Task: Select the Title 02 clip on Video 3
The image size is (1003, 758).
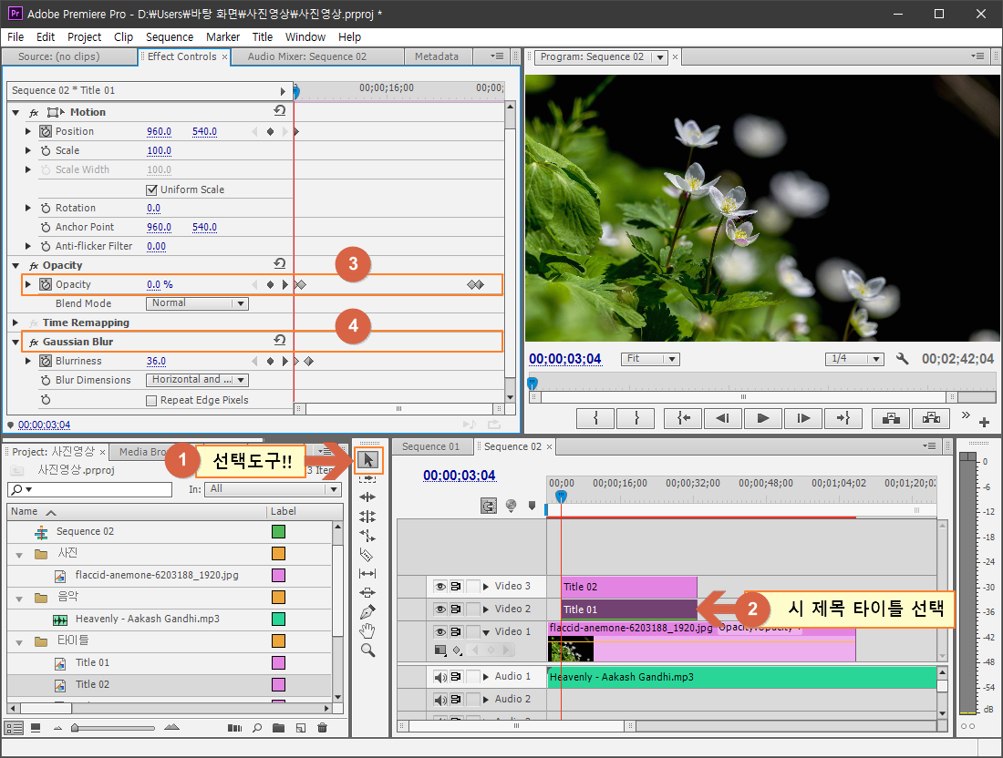Action: coord(629,587)
